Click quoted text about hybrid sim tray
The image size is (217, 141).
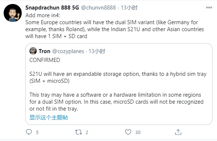pos(118,78)
